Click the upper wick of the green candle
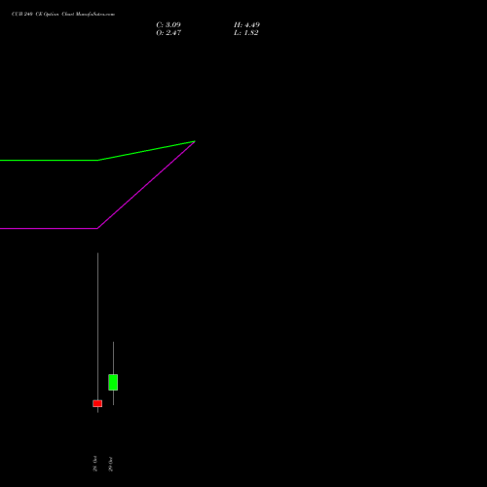 113,357
